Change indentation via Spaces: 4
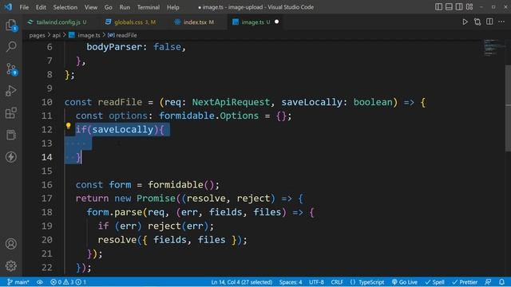 291,281
